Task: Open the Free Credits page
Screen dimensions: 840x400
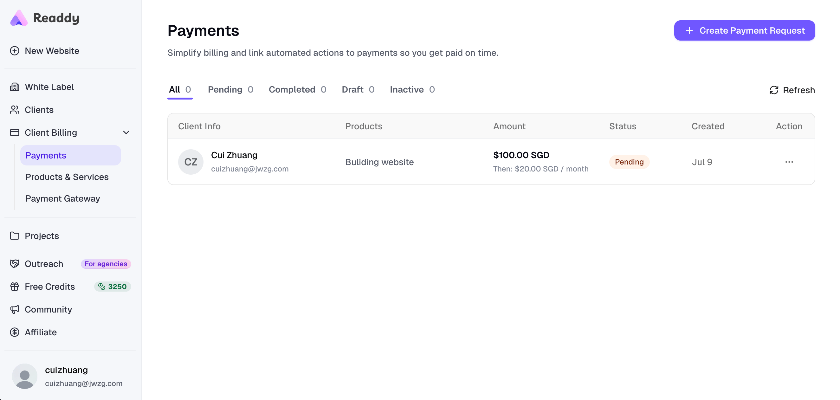Action: (x=50, y=287)
